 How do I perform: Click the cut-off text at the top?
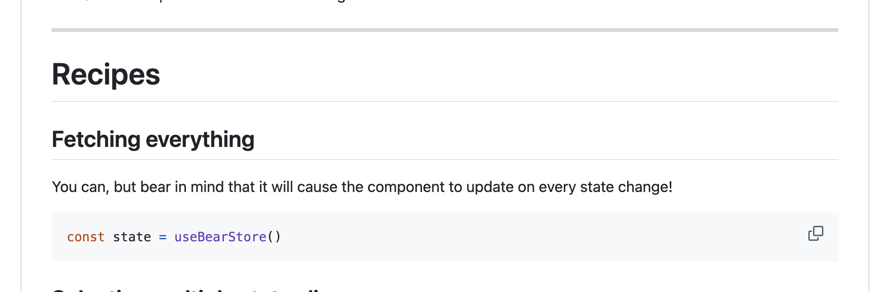click(x=235, y=1)
